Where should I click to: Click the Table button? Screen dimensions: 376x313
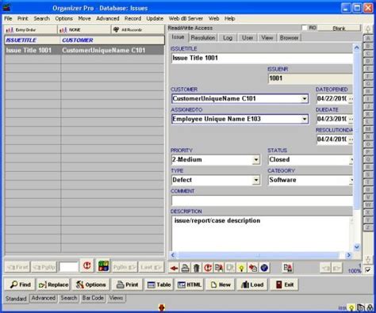pyautogui.click(x=159, y=284)
